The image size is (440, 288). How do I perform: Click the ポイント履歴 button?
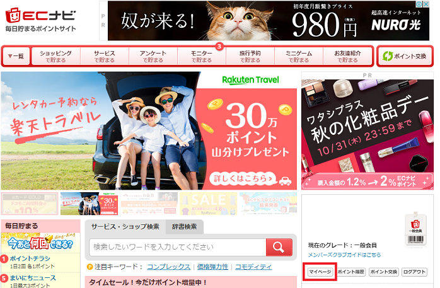pos(350,272)
